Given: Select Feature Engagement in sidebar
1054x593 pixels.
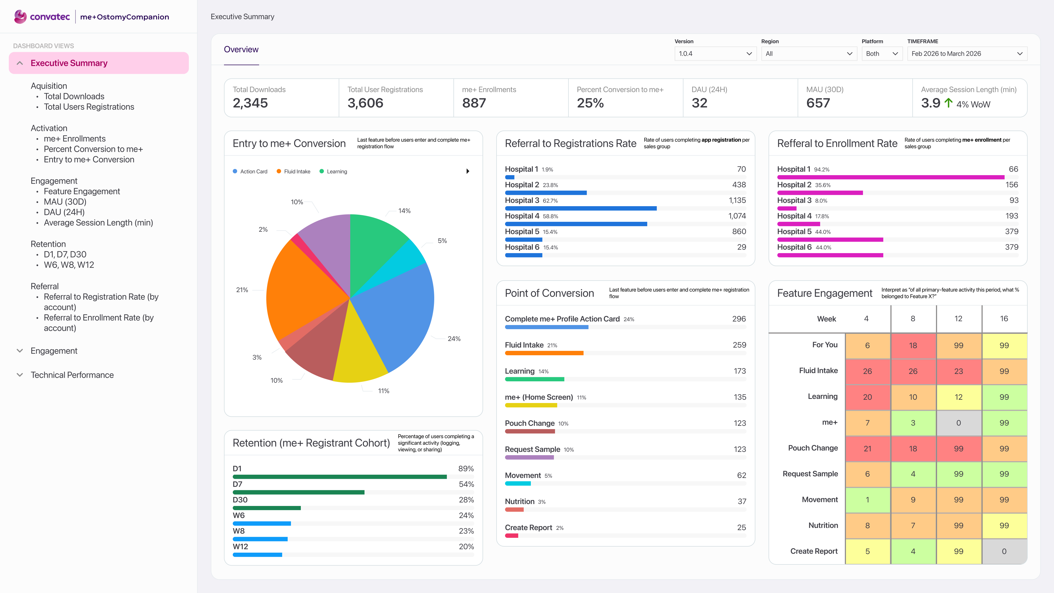Looking at the screenshot, I should [x=82, y=192].
